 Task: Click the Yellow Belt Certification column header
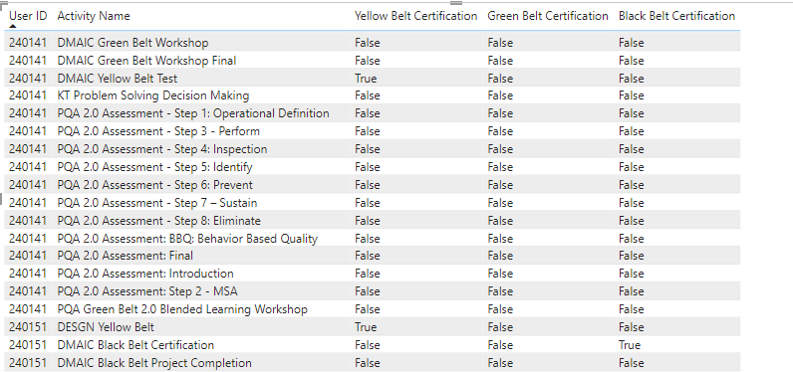click(x=415, y=16)
